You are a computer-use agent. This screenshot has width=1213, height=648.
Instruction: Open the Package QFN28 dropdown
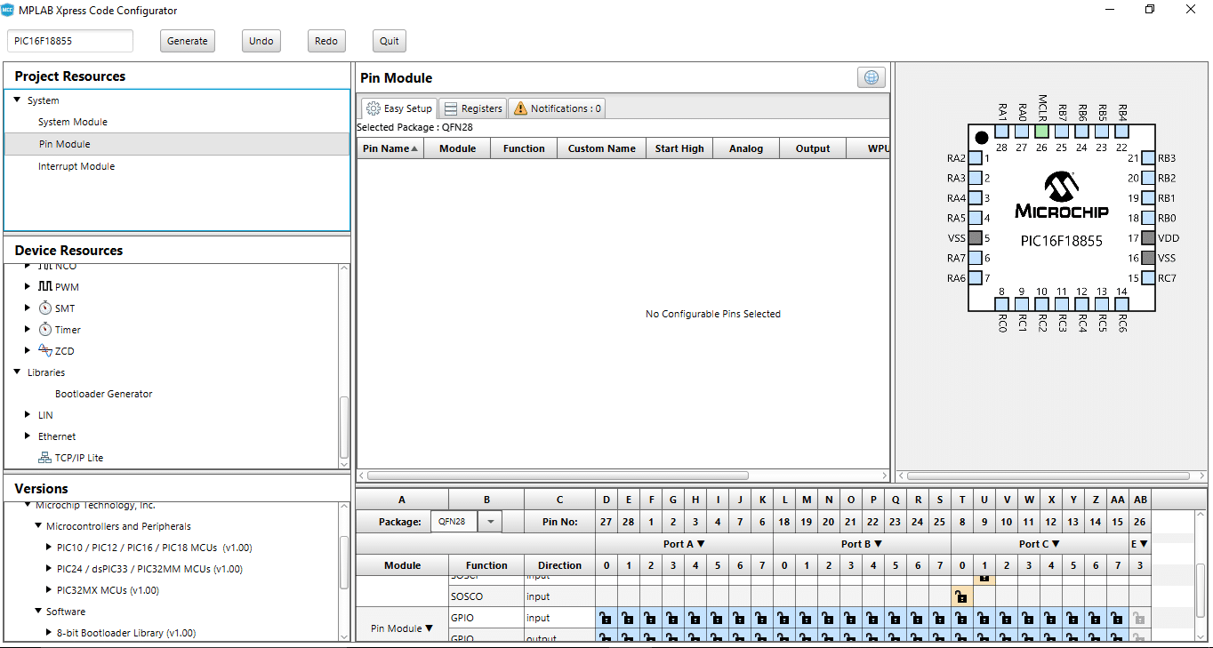pos(493,522)
